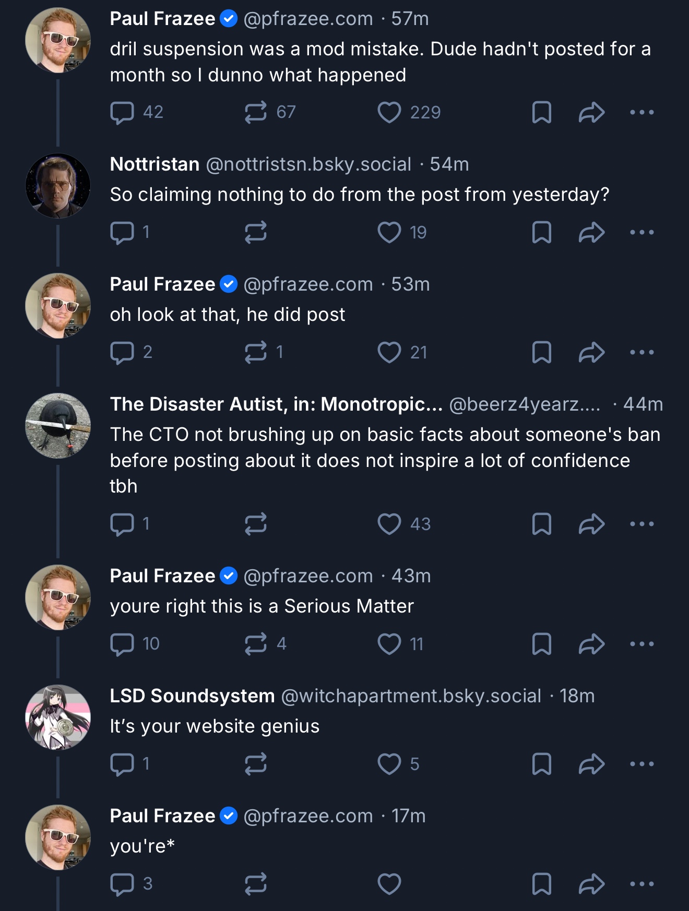Share LSD Soundsystem's 'website genius' post
Screen dimensions: 689x911
tap(591, 764)
